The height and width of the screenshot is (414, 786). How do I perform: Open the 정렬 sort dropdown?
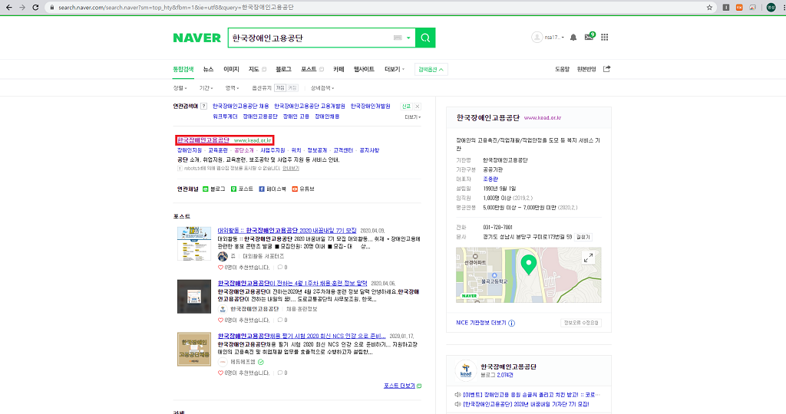(180, 88)
